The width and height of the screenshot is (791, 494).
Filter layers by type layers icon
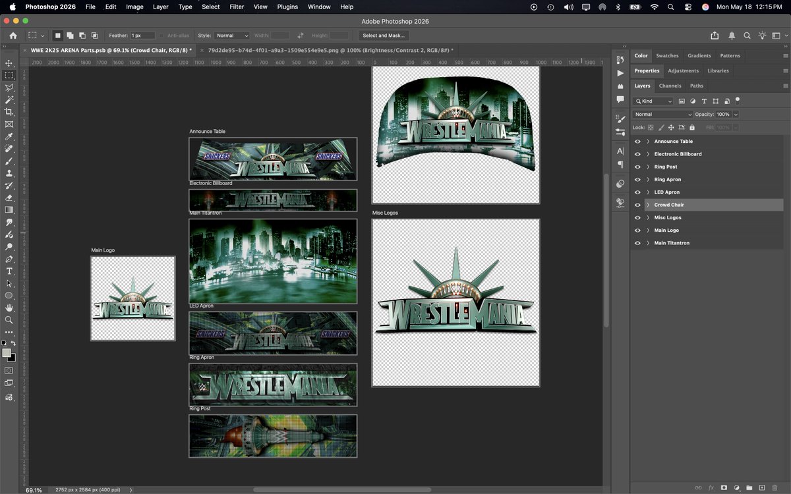tap(704, 101)
